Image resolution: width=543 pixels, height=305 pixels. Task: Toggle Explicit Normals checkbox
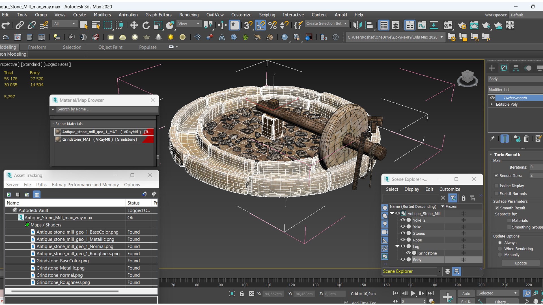pyautogui.click(x=496, y=193)
